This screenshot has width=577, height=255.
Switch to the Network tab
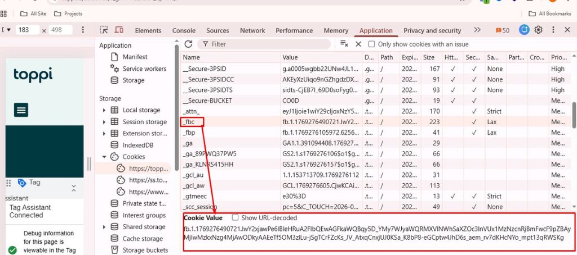click(x=252, y=31)
